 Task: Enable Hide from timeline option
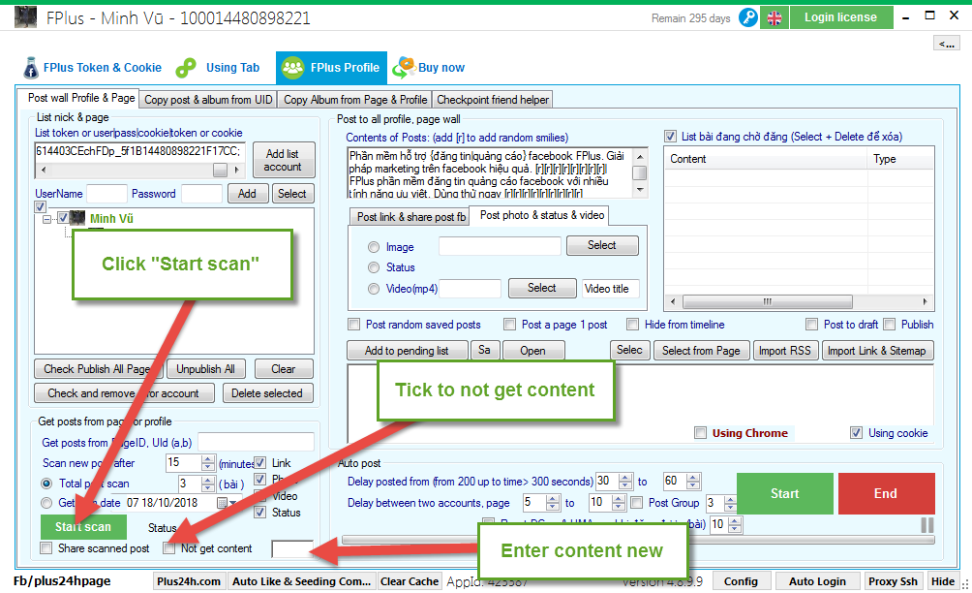(632, 325)
